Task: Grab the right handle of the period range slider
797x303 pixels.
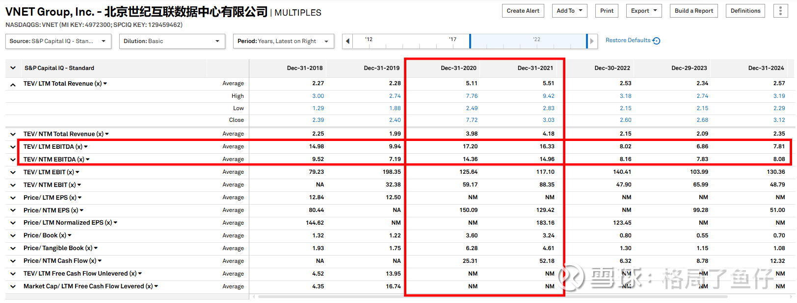Action: pos(587,41)
